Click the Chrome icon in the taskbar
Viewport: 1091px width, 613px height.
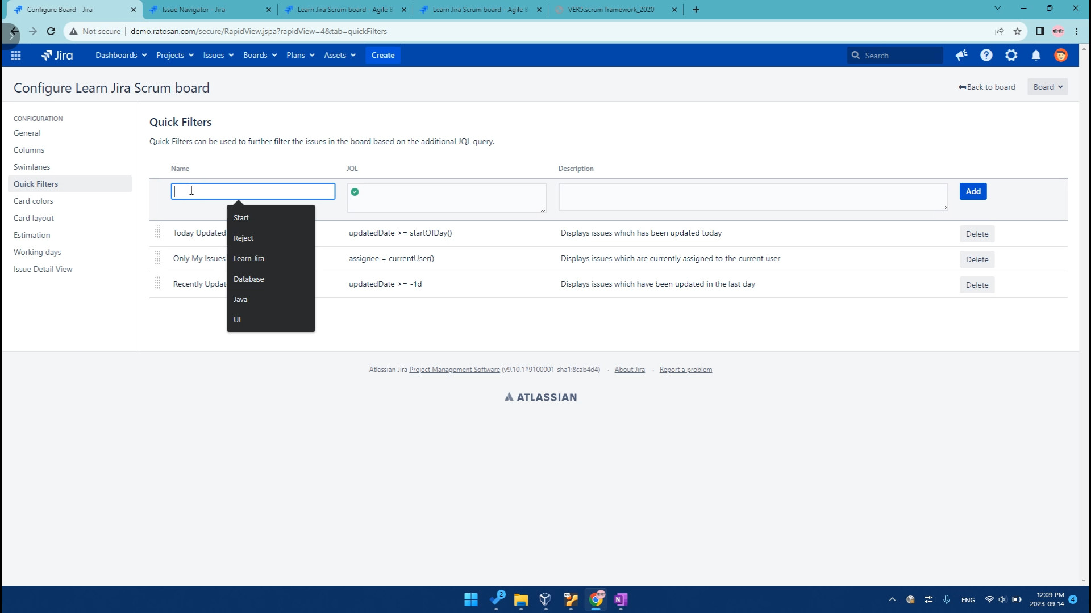click(x=596, y=599)
